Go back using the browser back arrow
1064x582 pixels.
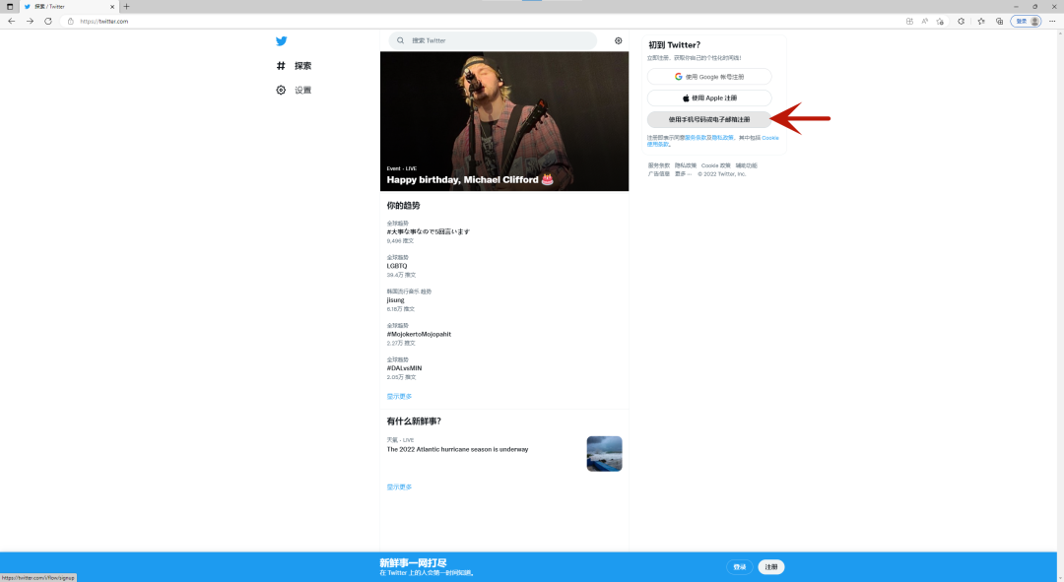(x=12, y=21)
